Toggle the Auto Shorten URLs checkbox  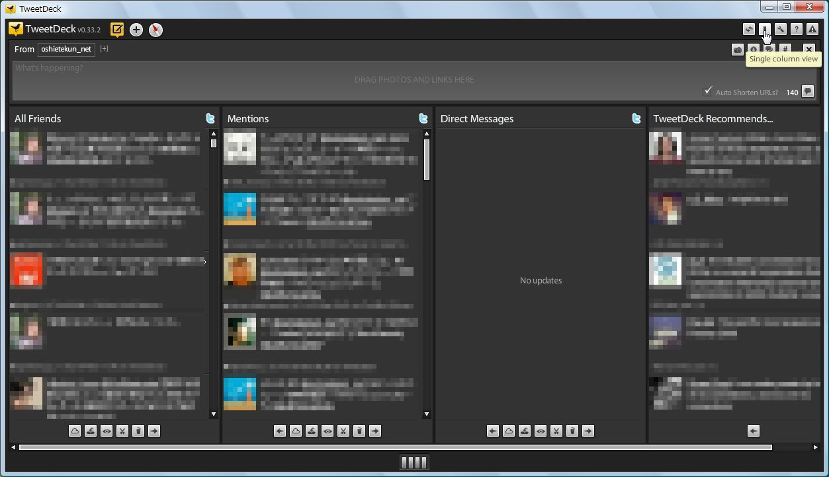(x=708, y=91)
